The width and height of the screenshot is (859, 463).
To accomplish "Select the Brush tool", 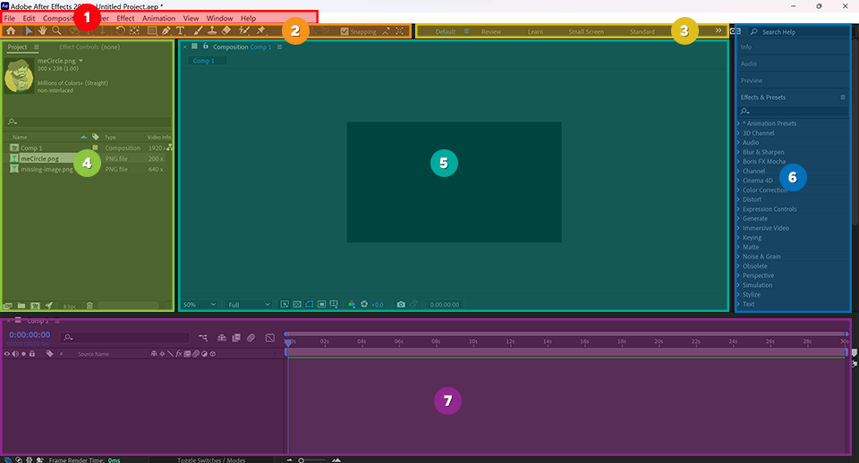I will point(198,31).
